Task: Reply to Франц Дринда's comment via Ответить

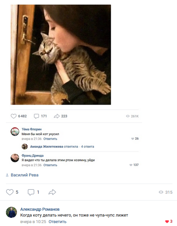Action: (50, 165)
